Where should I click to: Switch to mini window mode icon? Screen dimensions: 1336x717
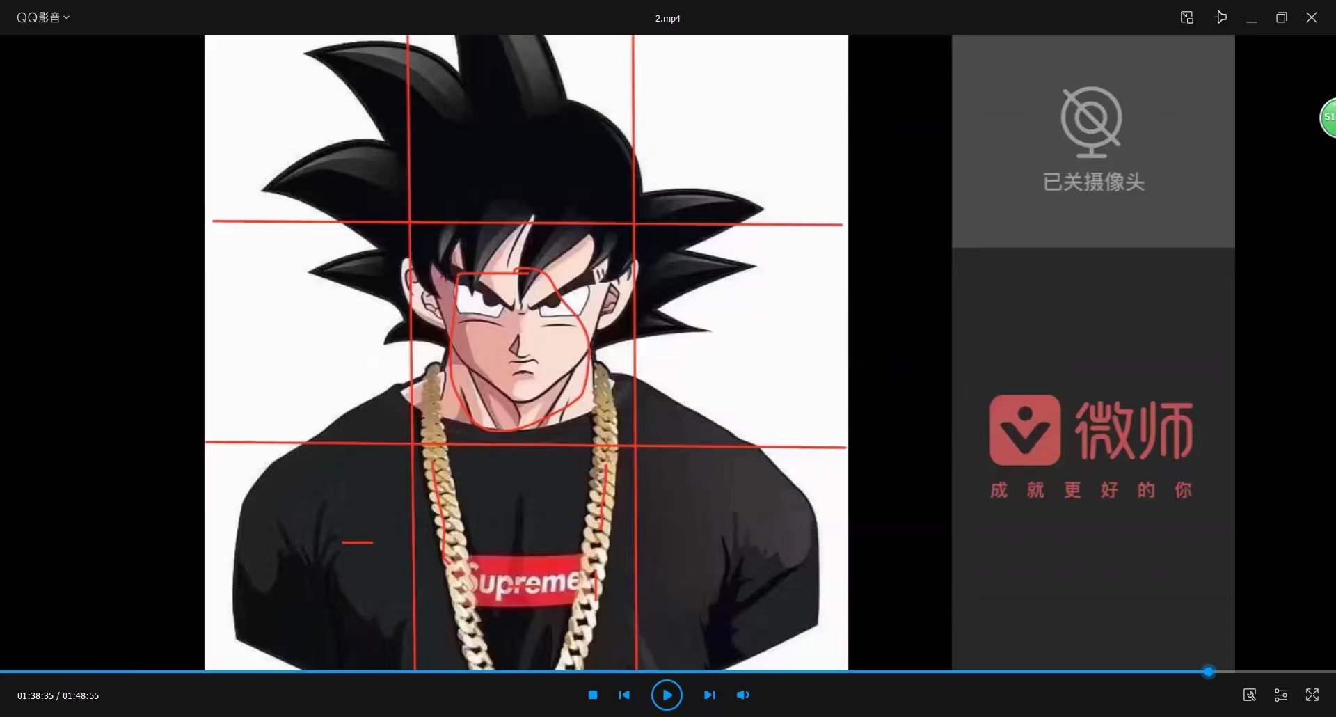coord(1187,17)
